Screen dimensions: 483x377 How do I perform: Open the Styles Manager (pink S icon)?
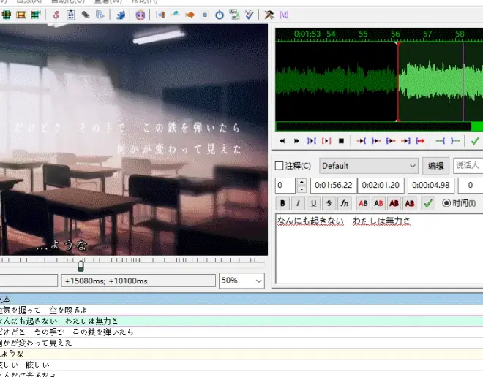tap(56, 15)
